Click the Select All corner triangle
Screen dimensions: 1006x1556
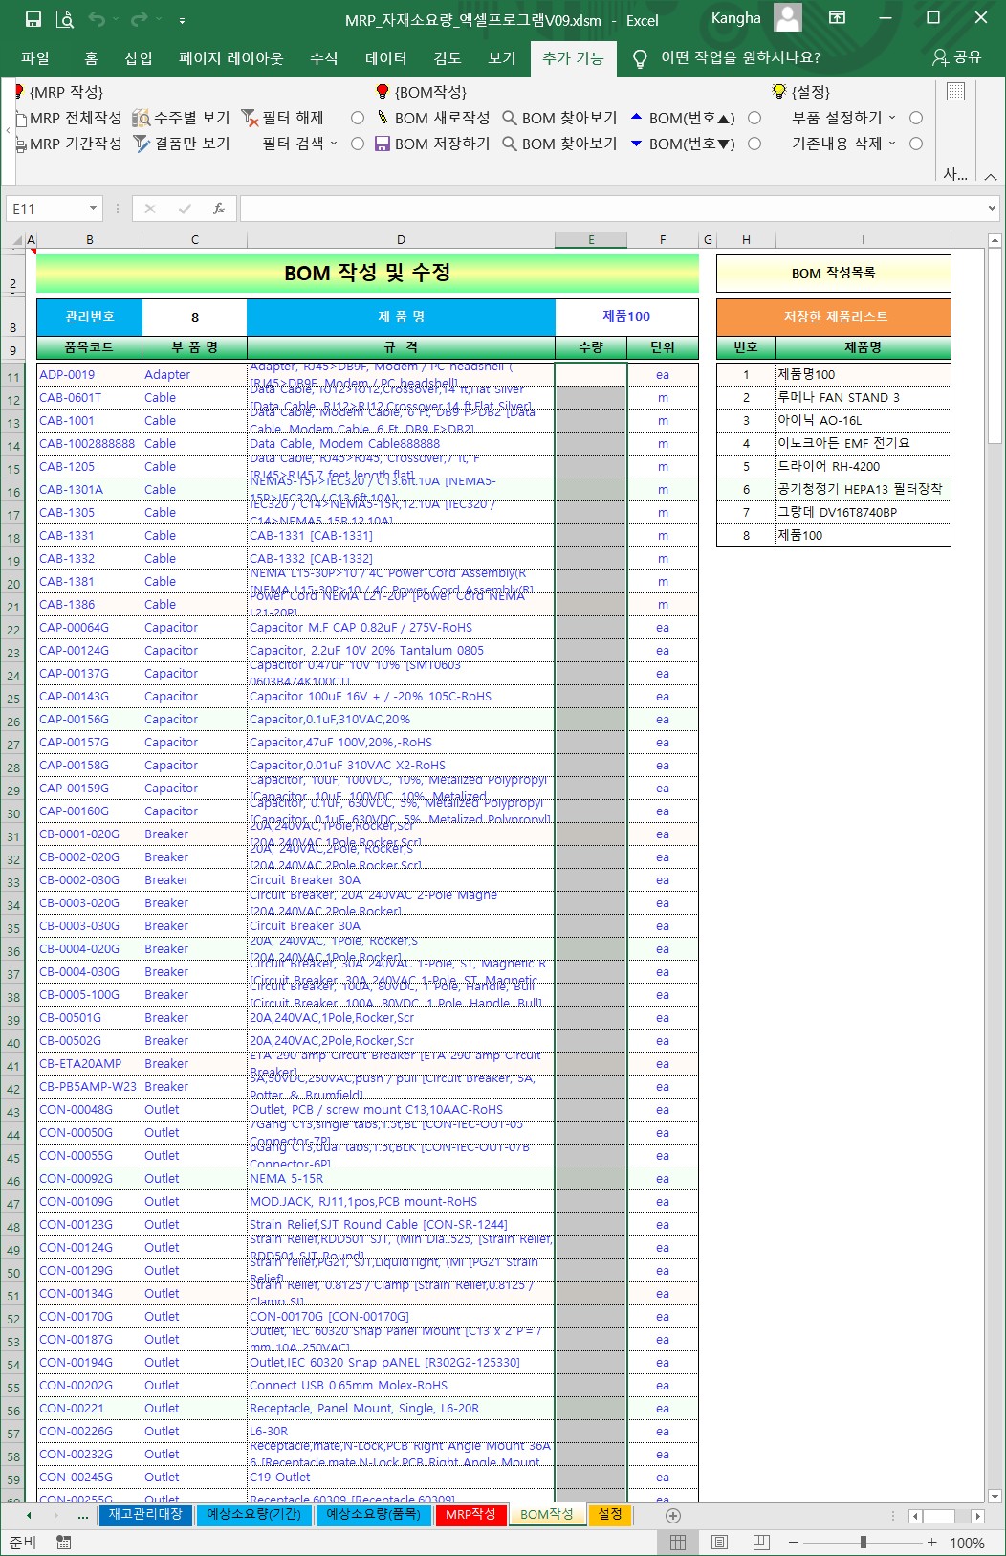click(17, 240)
